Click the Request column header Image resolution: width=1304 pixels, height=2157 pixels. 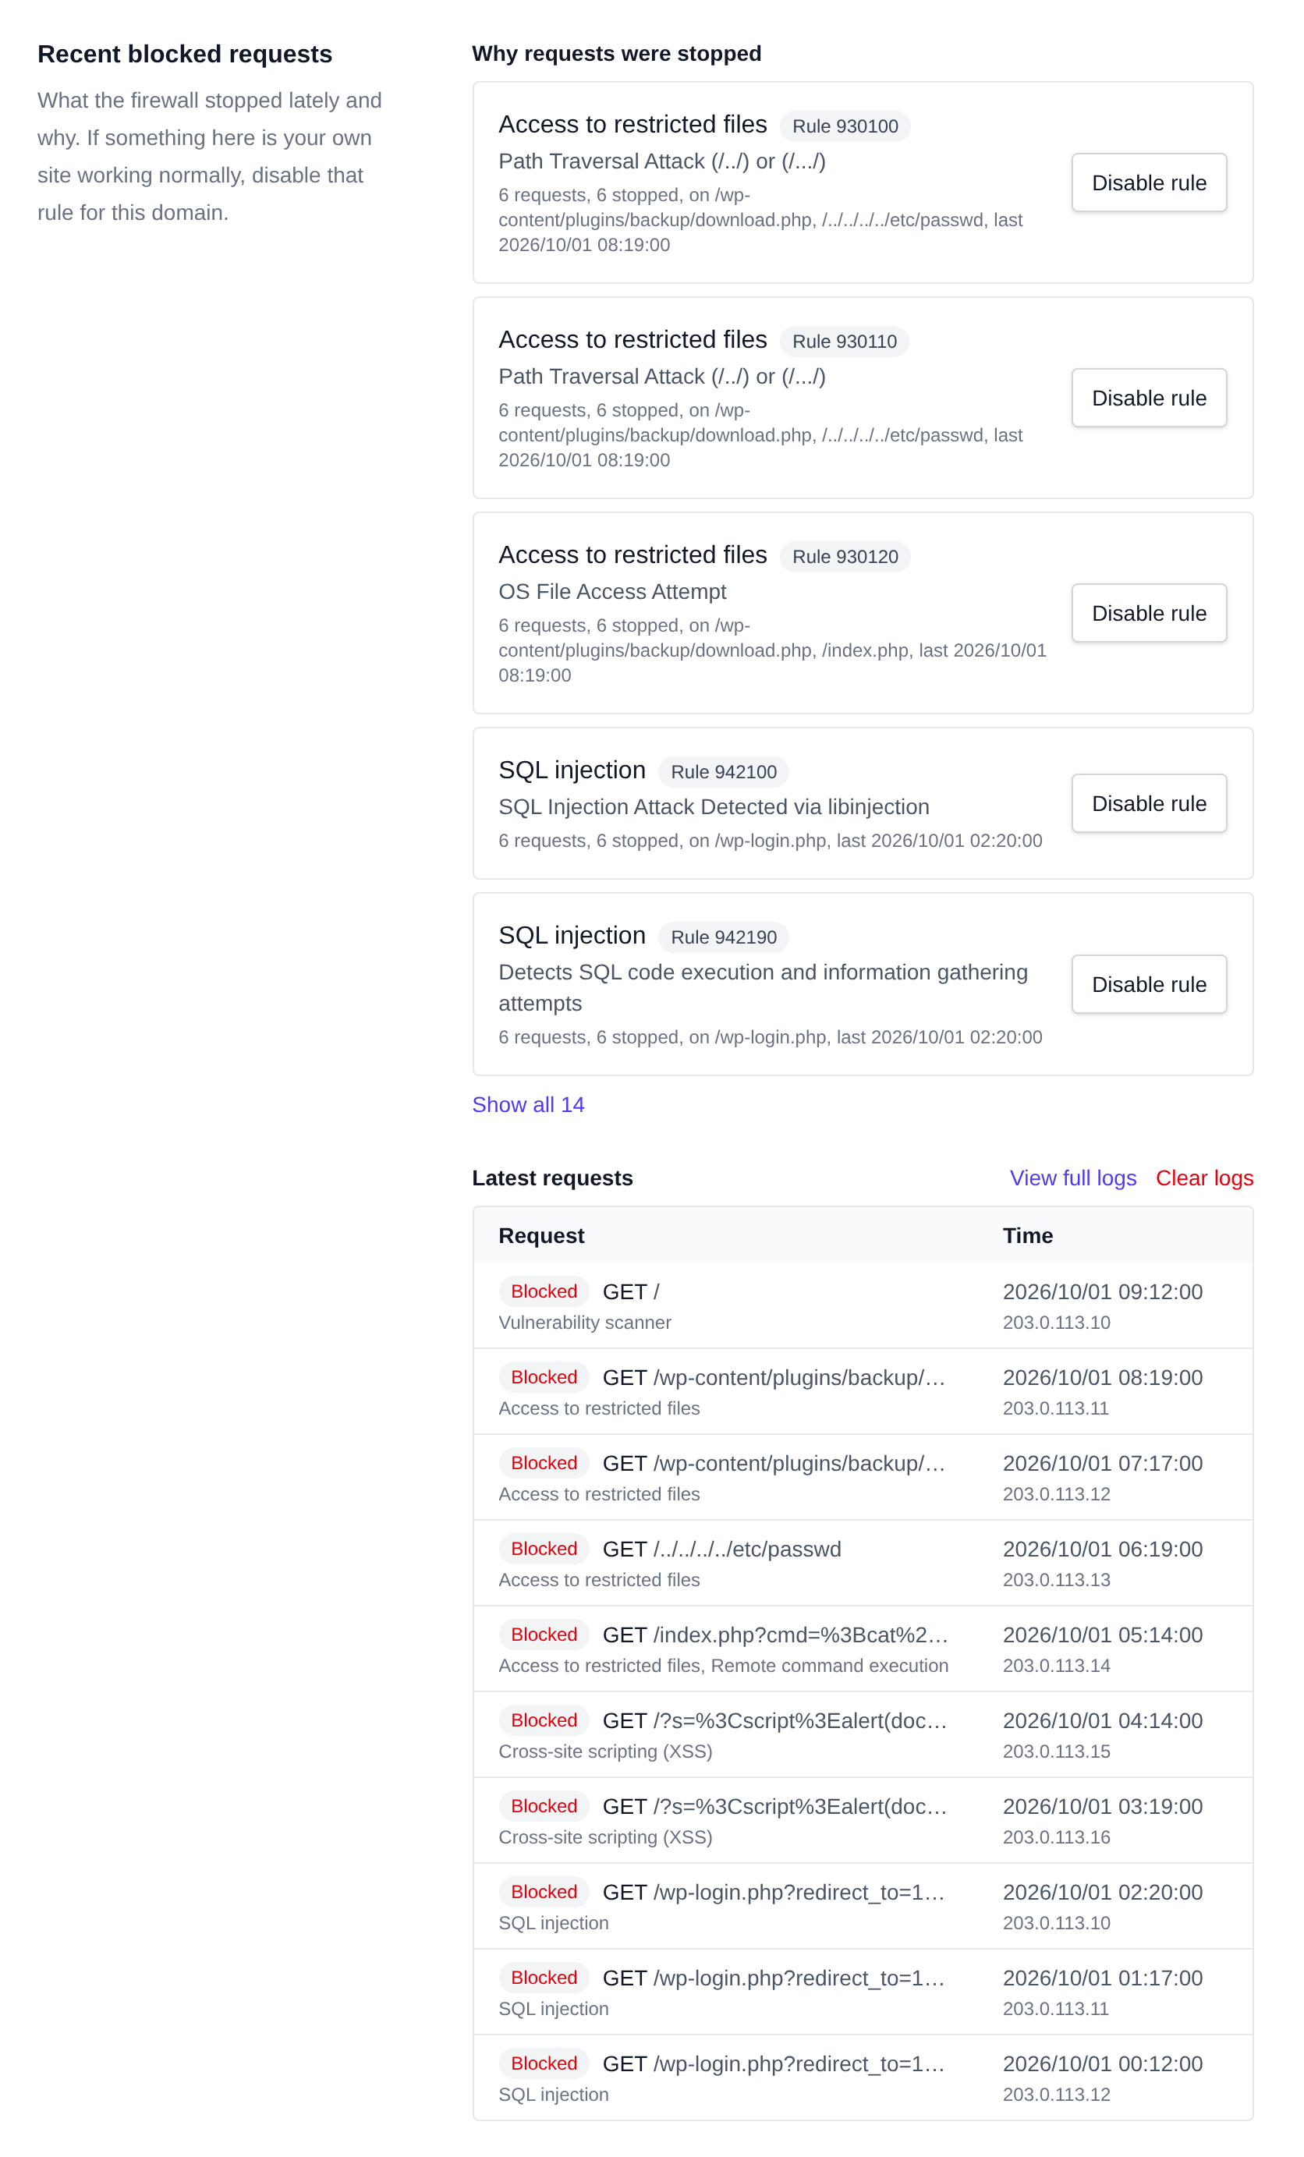pos(541,1236)
